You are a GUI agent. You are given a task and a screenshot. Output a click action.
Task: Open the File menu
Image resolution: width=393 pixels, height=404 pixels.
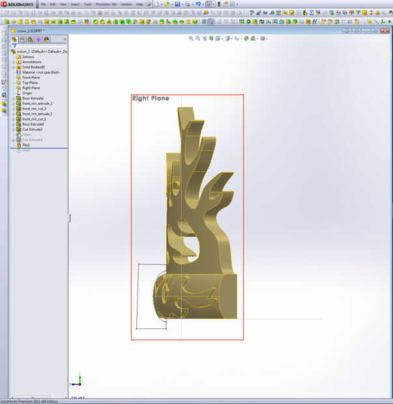[x=43, y=5]
